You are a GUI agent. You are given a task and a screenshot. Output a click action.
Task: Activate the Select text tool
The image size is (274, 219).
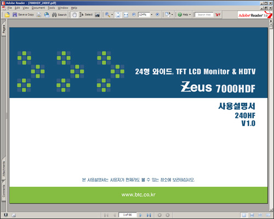coord(86,15)
